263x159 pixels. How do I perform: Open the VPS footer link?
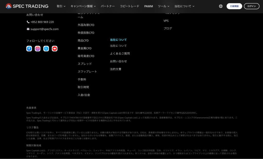click(166, 21)
